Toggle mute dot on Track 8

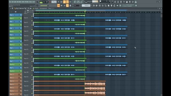[32, 21]
